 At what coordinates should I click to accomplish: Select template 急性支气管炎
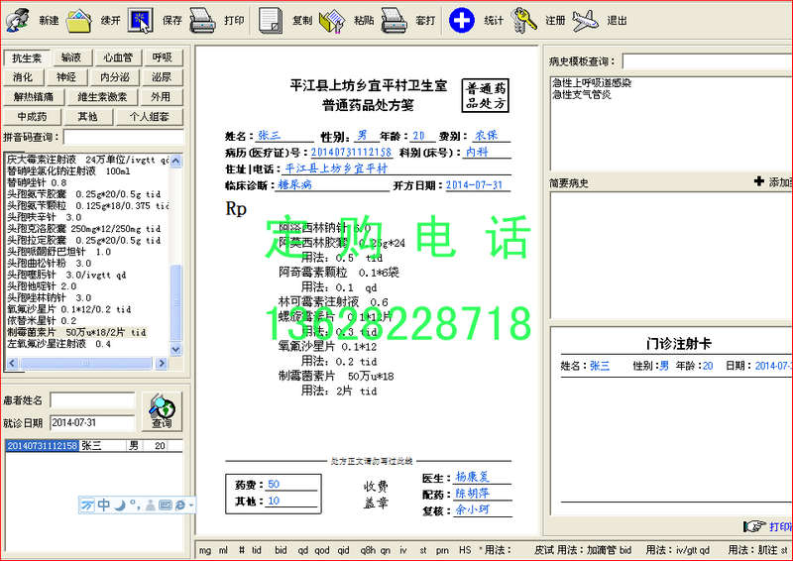[582, 94]
